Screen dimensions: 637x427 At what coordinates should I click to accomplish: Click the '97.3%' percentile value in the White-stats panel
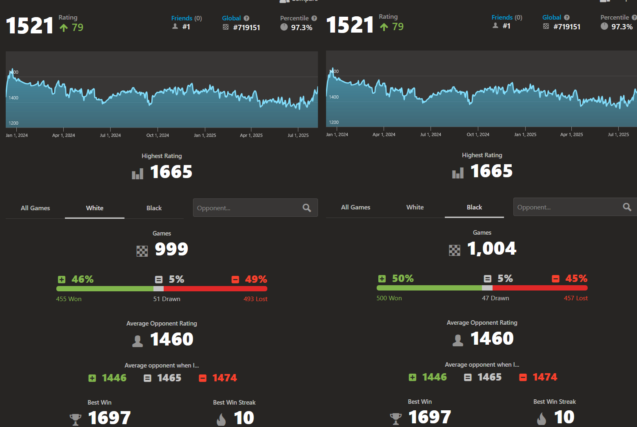click(302, 28)
